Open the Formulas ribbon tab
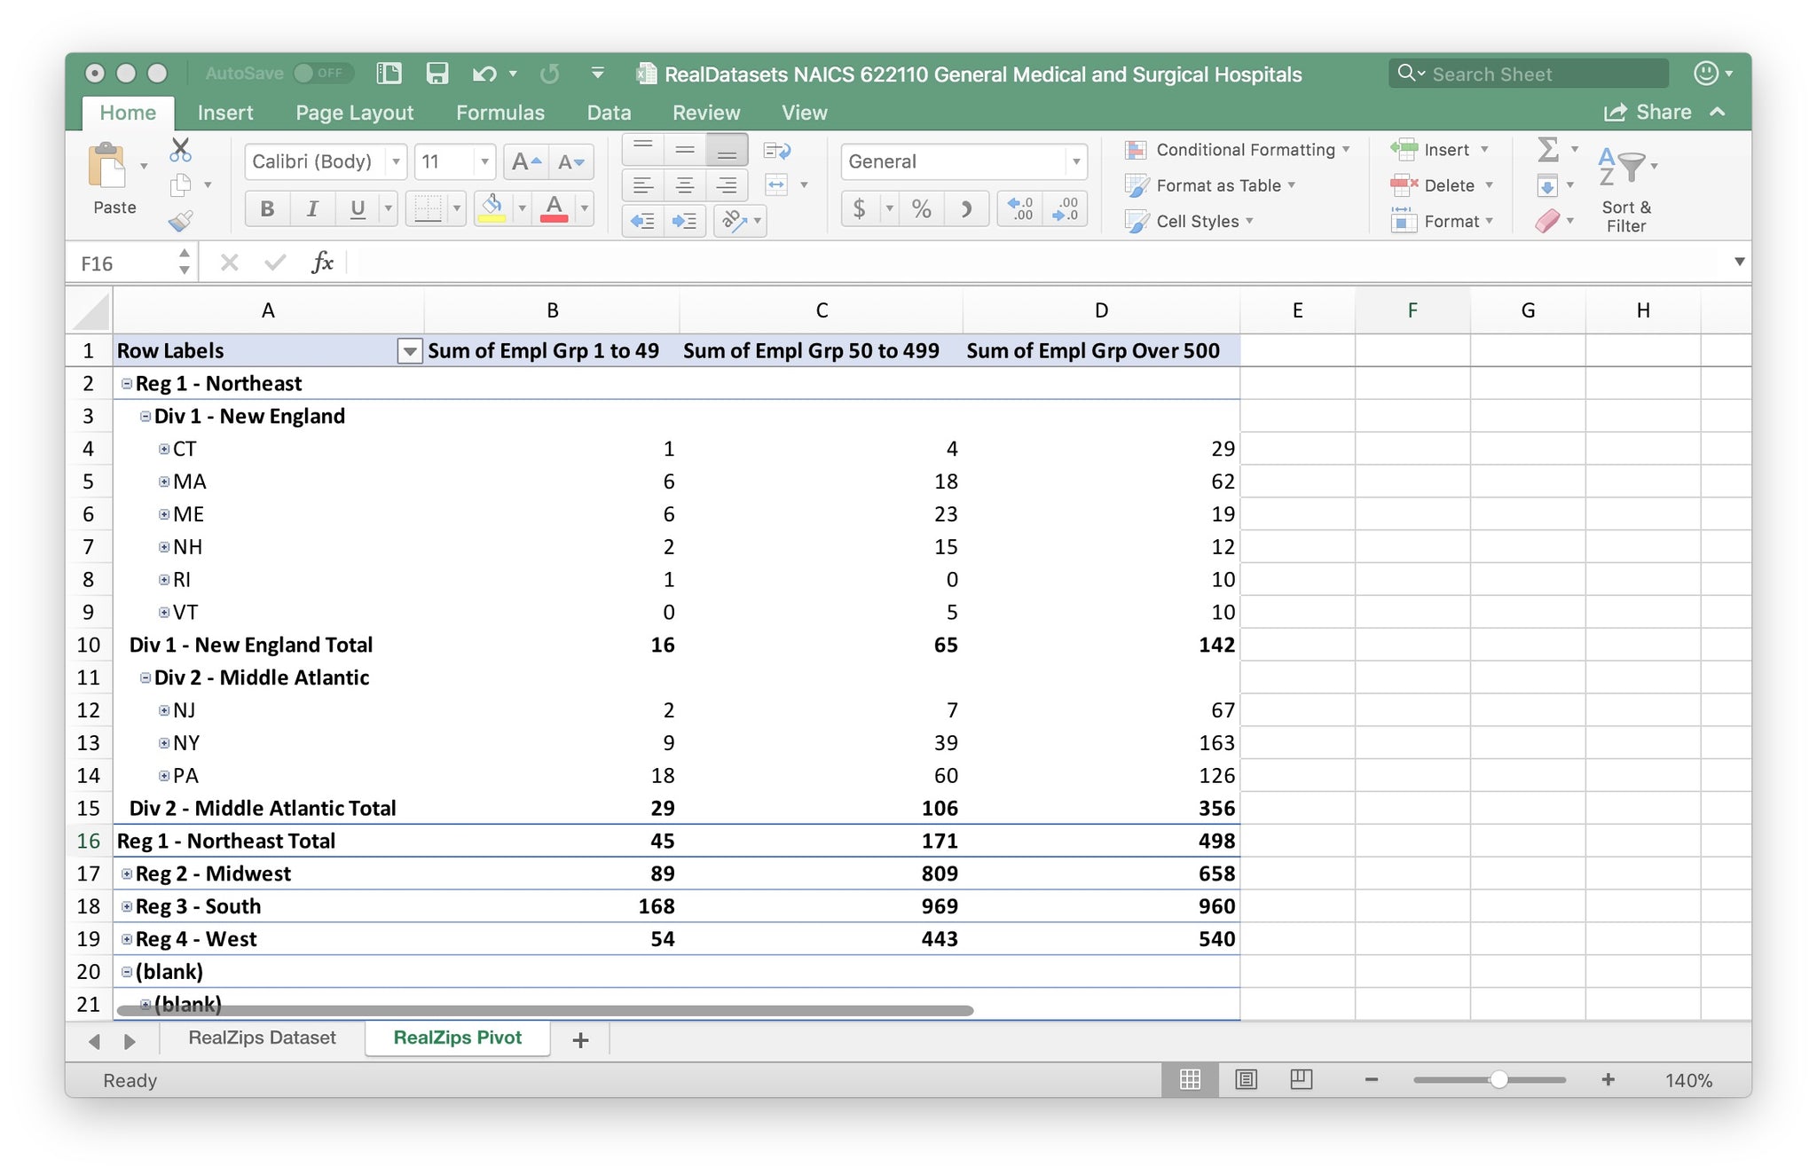The height and width of the screenshot is (1175, 1817). coord(499,113)
